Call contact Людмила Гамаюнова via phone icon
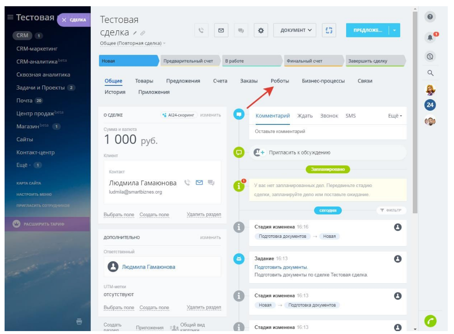This screenshot has height=334, width=454. (187, 183)
